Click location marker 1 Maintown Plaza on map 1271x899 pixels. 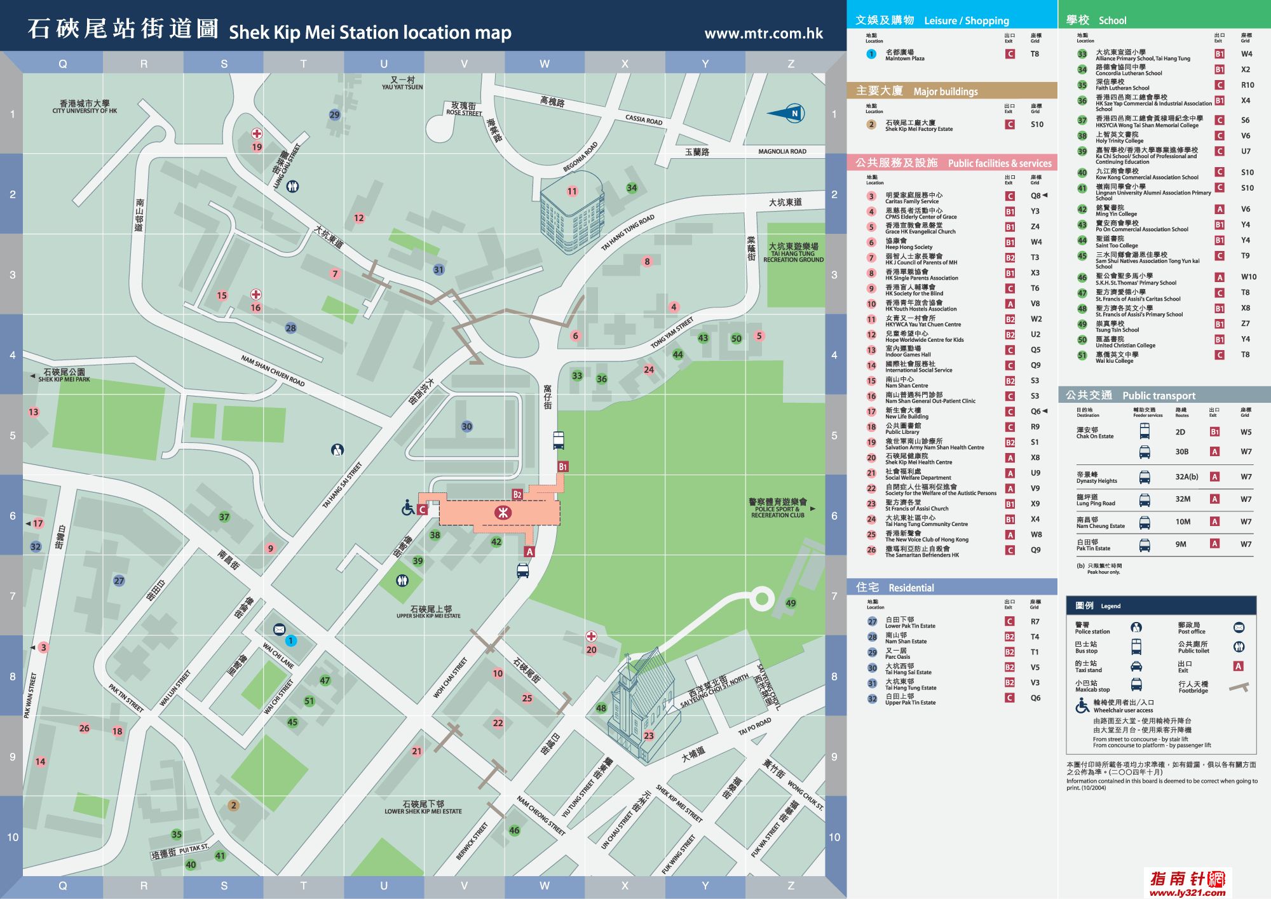pyautogui.click(x=290, y=640)
